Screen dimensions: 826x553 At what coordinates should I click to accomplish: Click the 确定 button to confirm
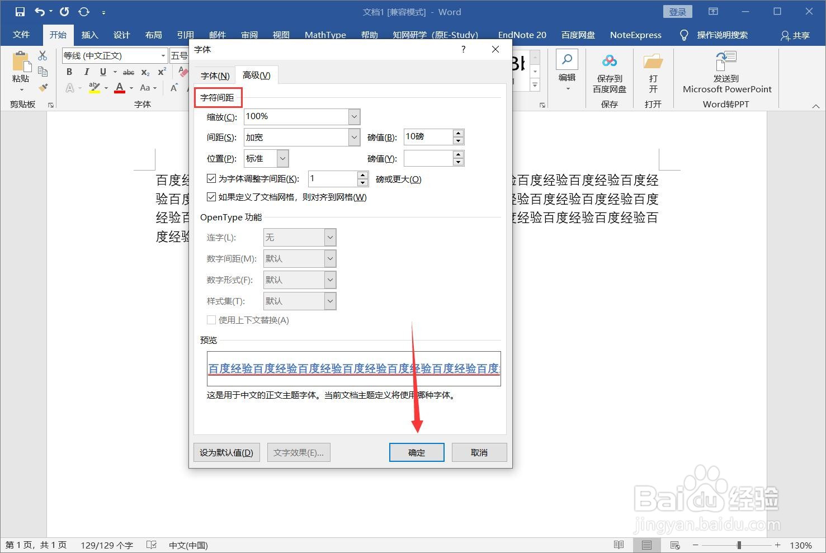click(x=416, y=452)
